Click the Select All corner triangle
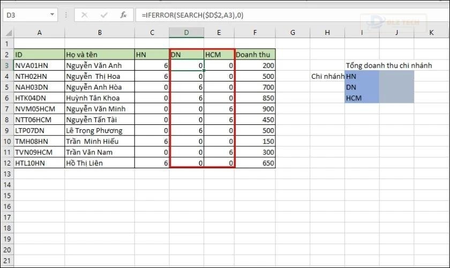 pyautogui.click(x=7, y=33)
